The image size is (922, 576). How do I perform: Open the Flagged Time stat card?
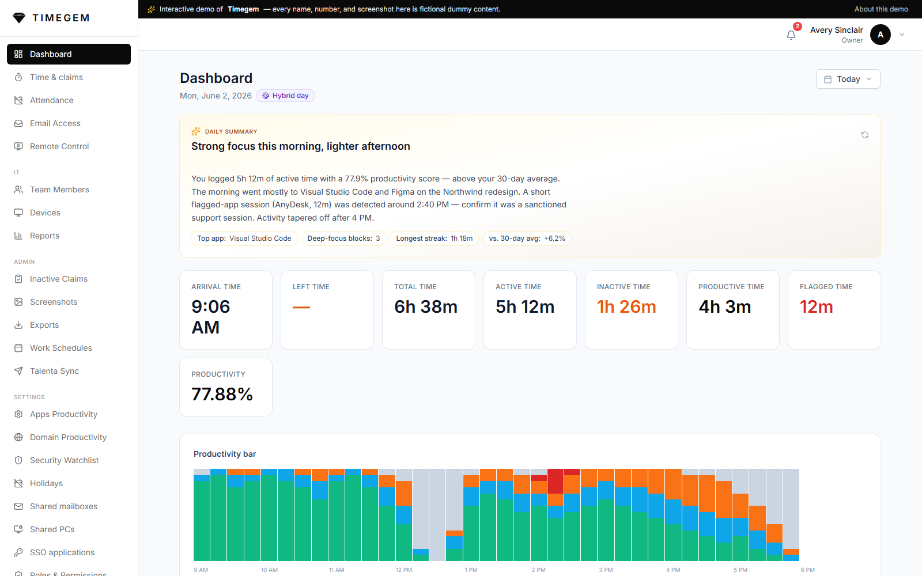pyautogui.click(x=834, y=310)
